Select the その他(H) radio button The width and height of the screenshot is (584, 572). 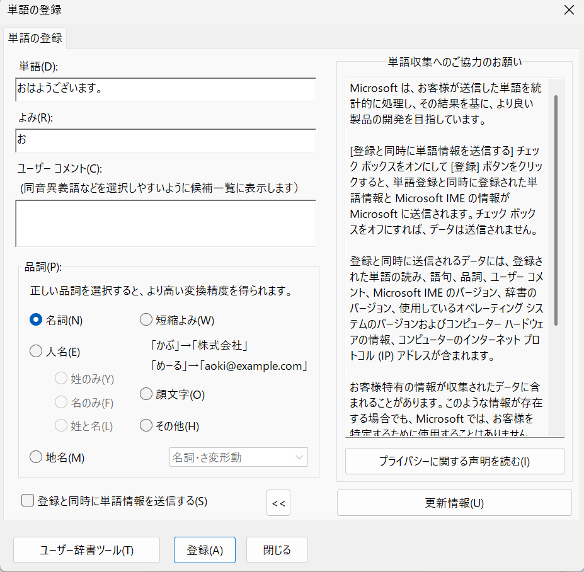(x=146, y=426)
